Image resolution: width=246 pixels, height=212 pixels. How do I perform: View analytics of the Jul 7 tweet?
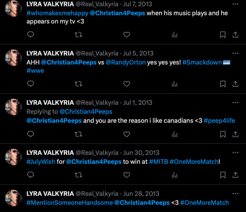point(174,35)
